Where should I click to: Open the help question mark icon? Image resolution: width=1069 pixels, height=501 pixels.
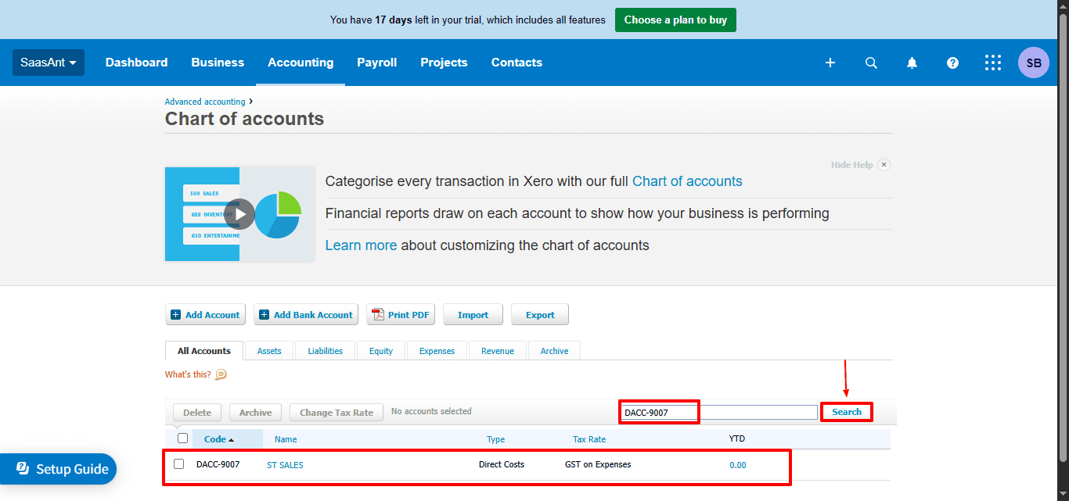952,63
